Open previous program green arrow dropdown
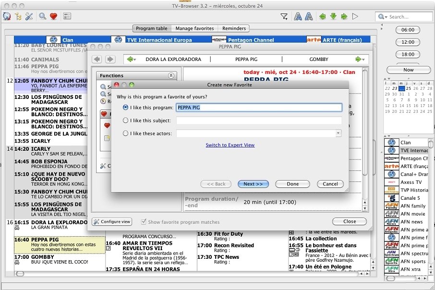This screenshot has height=290, width=435. pyautogui.click(x=131, y=59)
